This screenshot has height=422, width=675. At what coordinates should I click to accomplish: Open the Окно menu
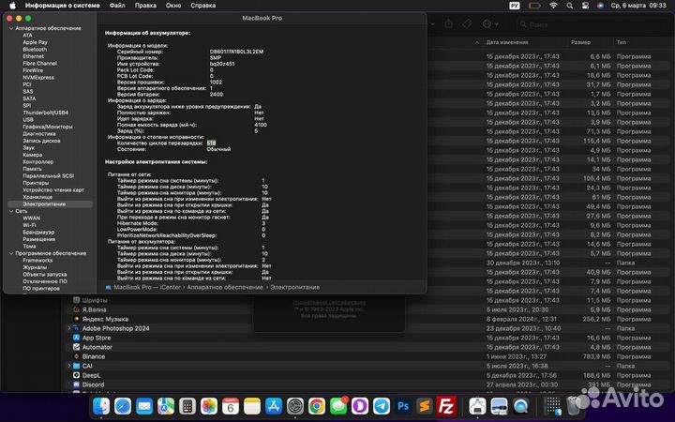click(173, 6)
